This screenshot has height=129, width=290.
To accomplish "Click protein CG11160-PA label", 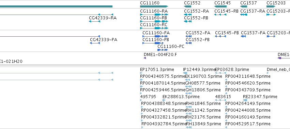I will (x=156, y=33).
